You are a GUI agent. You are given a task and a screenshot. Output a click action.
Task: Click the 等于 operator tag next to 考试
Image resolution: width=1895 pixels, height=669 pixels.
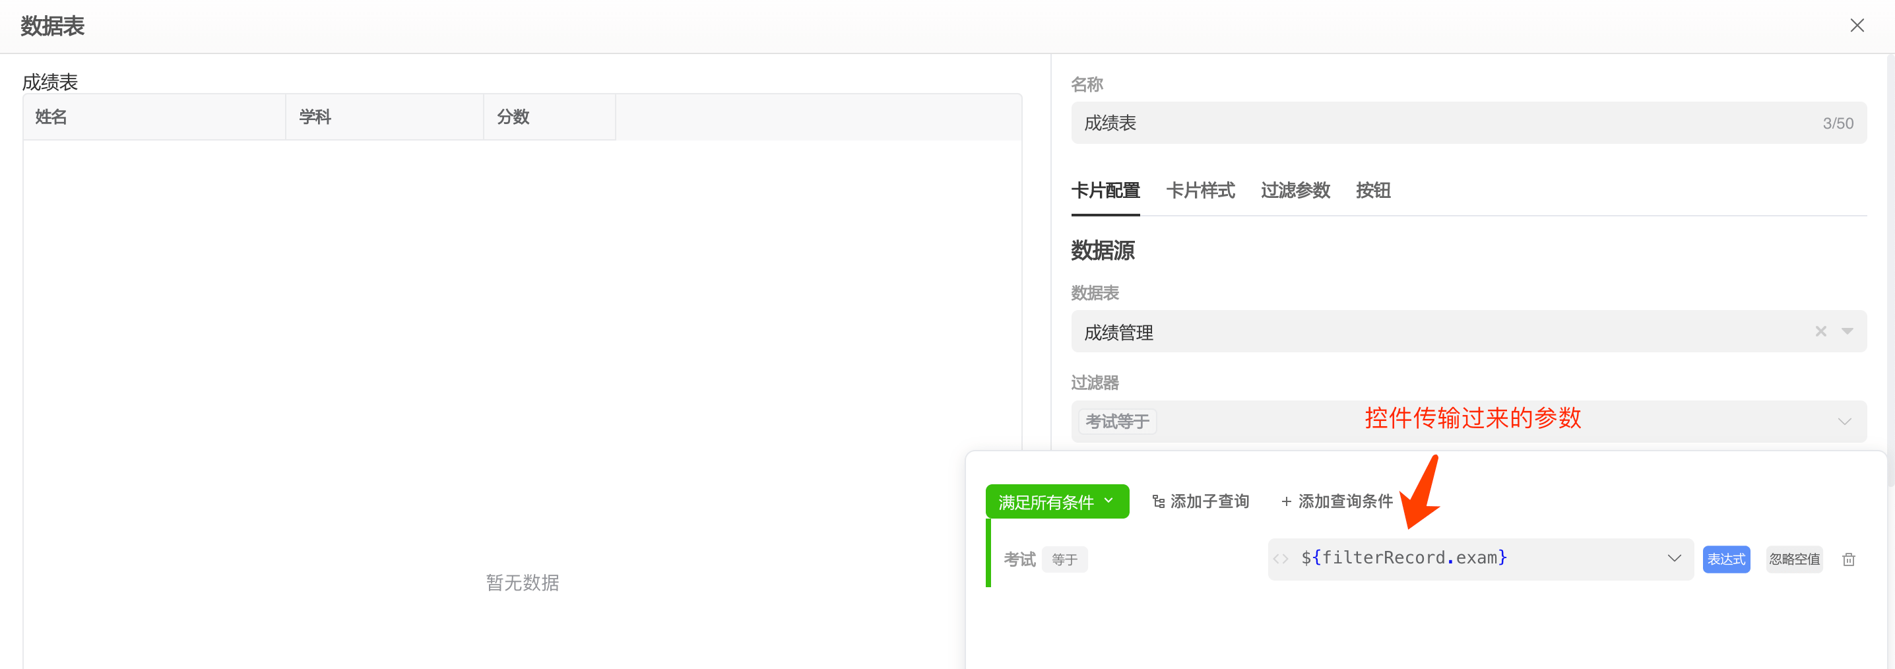[x=1064, y=559]
